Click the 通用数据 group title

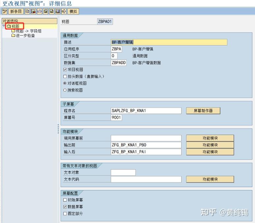click(x=70, y=36)
